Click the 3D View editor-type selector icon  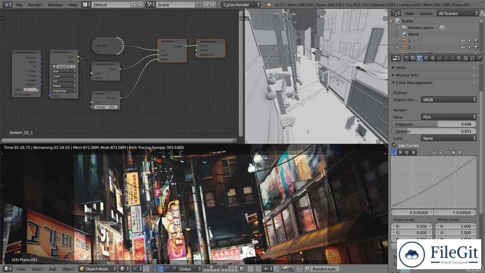click(7, 269)
